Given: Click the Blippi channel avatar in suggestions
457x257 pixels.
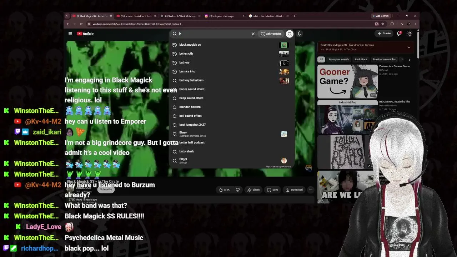Looking at the screenshot, I should click(284, 161).
